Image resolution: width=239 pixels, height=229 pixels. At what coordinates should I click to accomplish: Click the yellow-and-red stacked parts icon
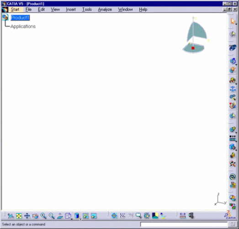click(233, 80)
